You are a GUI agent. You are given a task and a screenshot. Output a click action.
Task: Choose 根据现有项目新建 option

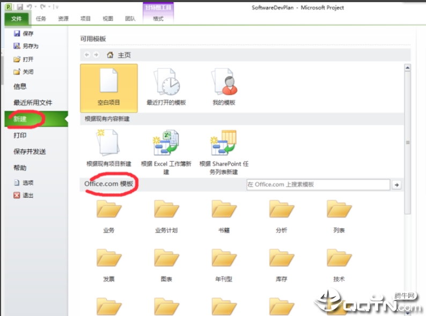pyautogui.click(x=108, y=148)
